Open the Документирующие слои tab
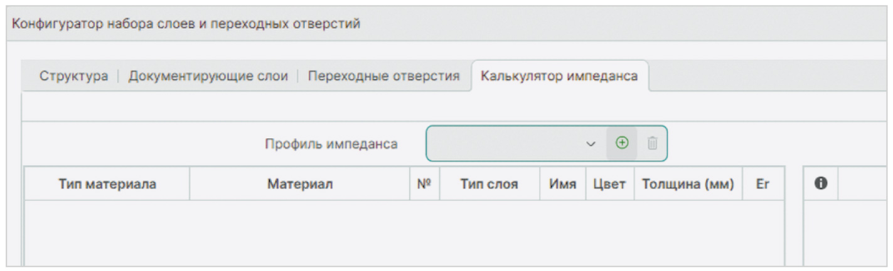This screenshot has width=893, height=271. pos(208,76)
